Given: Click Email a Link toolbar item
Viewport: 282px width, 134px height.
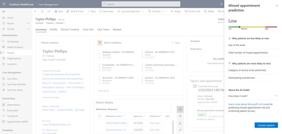Looking at the screenshot, I should (192, 11).
